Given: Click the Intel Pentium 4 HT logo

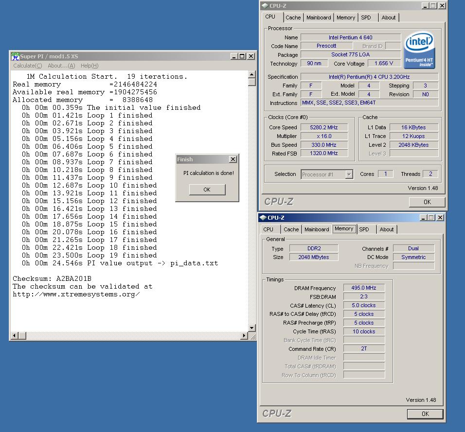Looking at the screenshot, I should 419,50.
